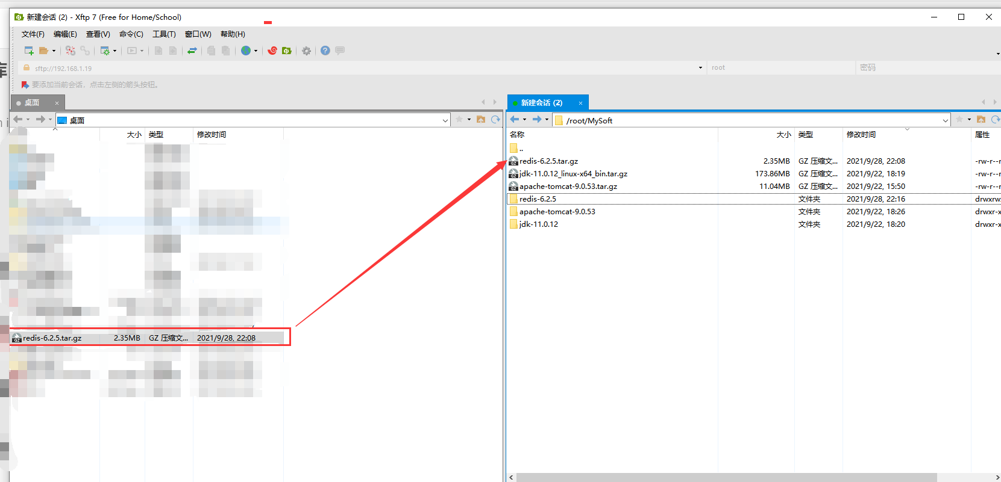Viewport: 1001px width, 482px height.
Task: Click the green Xftp launcher icon
Action: click(287, 51)
